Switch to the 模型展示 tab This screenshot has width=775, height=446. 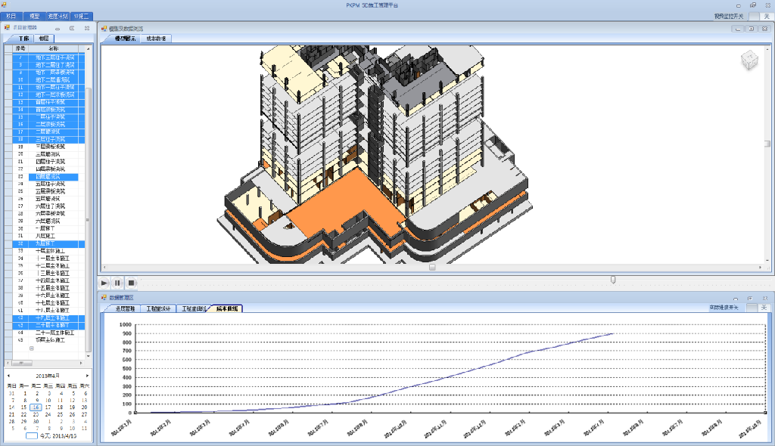(125, 39)
